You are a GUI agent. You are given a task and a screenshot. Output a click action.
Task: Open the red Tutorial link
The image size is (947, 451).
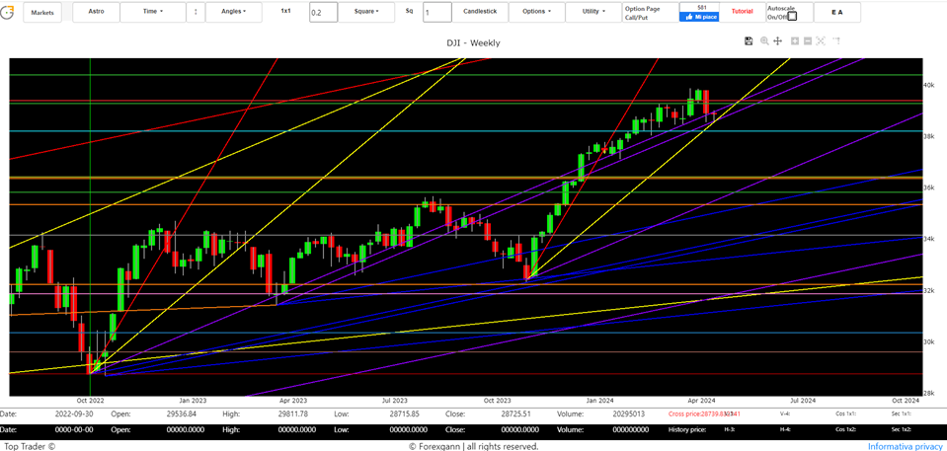[x=742, y=12]
